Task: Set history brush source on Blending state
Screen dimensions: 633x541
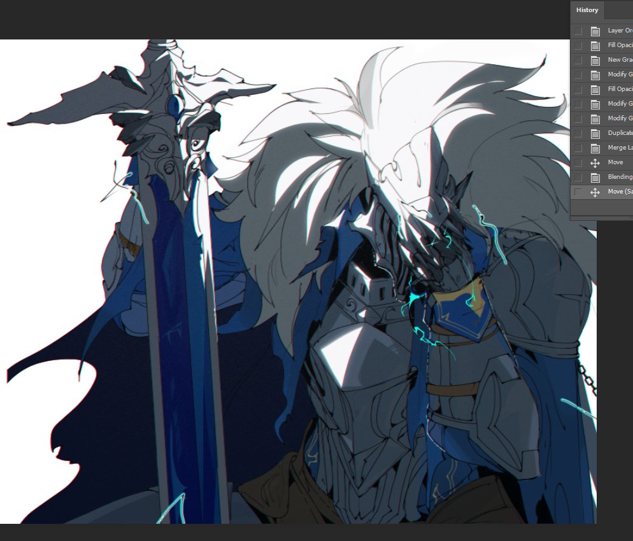Action: click(x=578, y=177)
